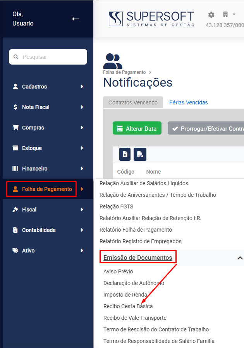
Task: Switch to Contratos Vencendo tab
Action: (133, 102)
